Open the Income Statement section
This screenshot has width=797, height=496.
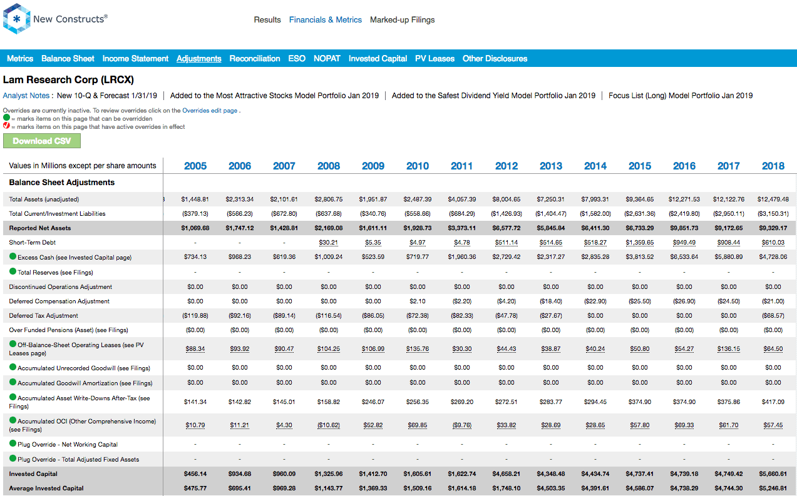pyautogui.click(x=135, y=59)
